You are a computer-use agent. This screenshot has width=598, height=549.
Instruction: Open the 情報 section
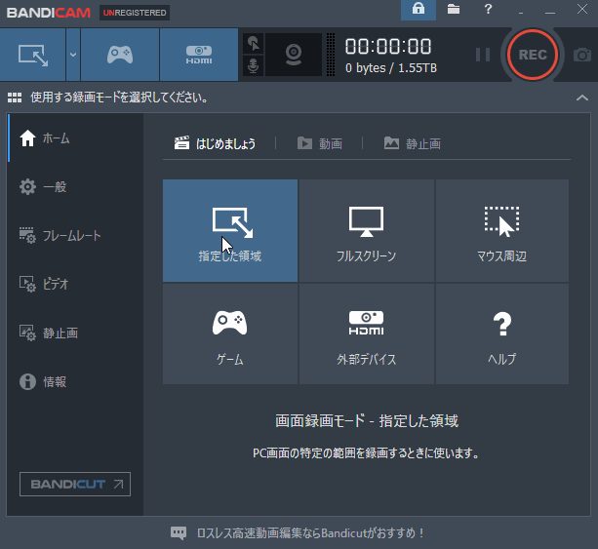click(75, 381)
